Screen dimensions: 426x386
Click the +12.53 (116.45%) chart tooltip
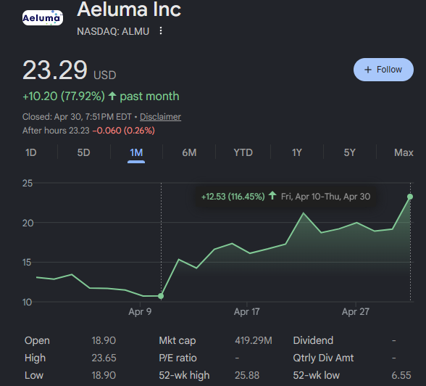point(285,197)
